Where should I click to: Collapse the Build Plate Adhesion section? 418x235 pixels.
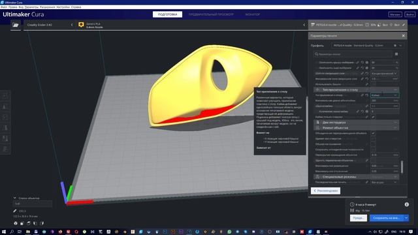point(357,90)
